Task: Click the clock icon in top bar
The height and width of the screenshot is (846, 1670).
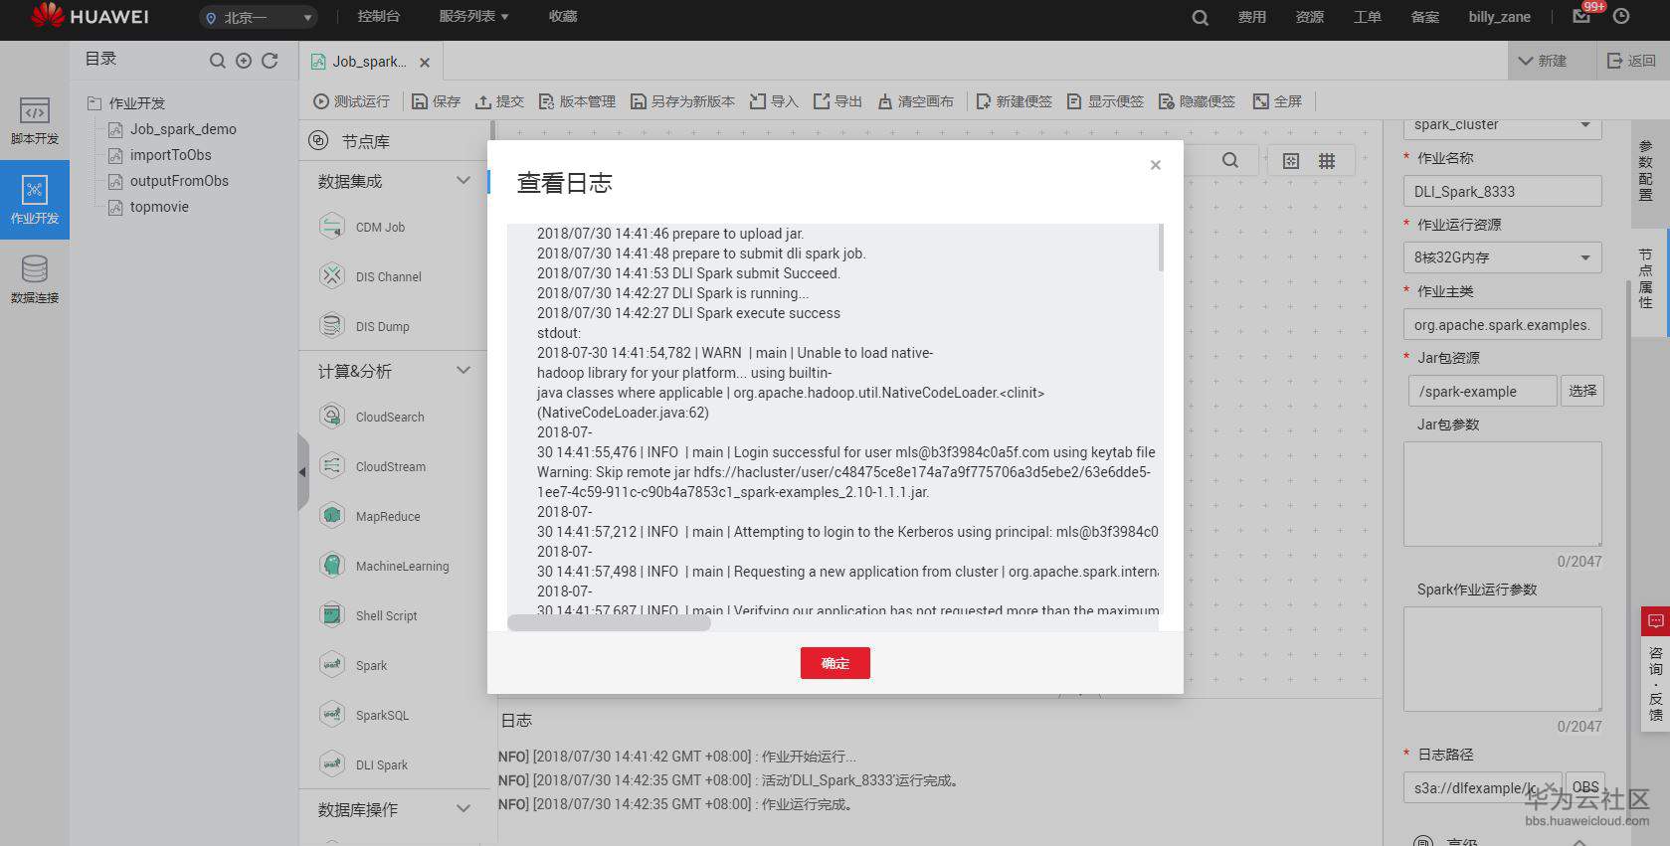Action: tap(1621, 16)
